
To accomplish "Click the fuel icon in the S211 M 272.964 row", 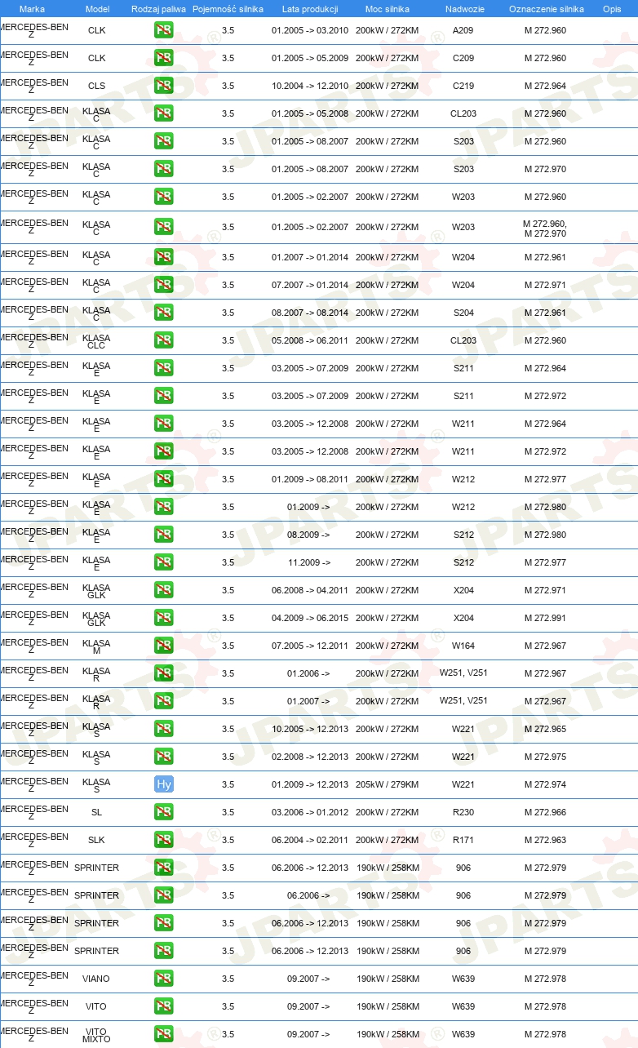I will 163,368.
